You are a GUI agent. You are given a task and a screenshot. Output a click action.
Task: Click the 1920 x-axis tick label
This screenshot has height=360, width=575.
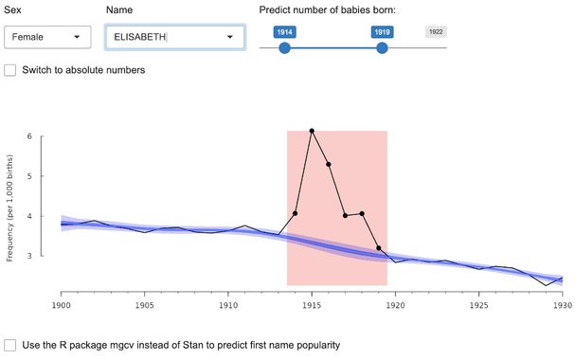[395, 305]
